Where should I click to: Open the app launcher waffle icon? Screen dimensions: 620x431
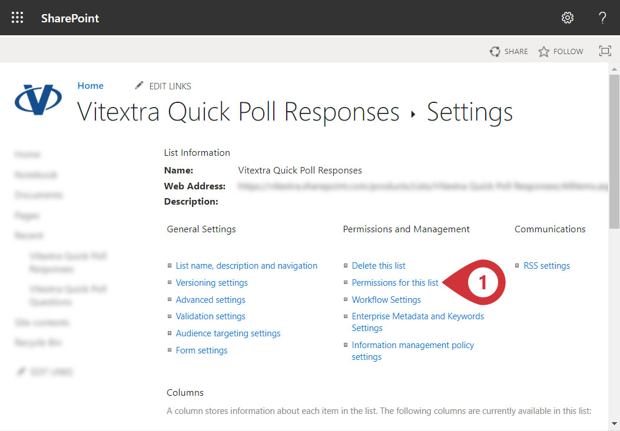[x=18, y=18]
